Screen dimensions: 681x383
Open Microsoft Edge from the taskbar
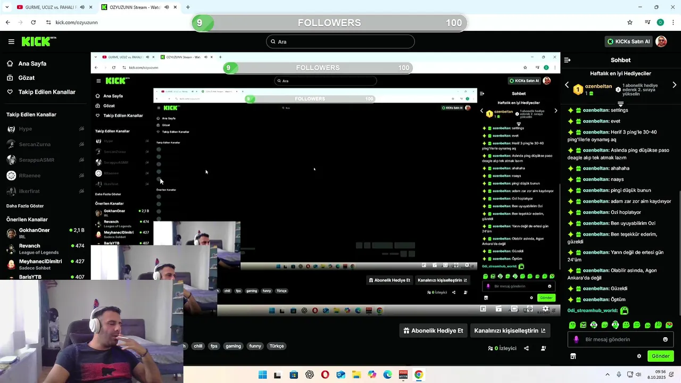(x=387, y=374)
